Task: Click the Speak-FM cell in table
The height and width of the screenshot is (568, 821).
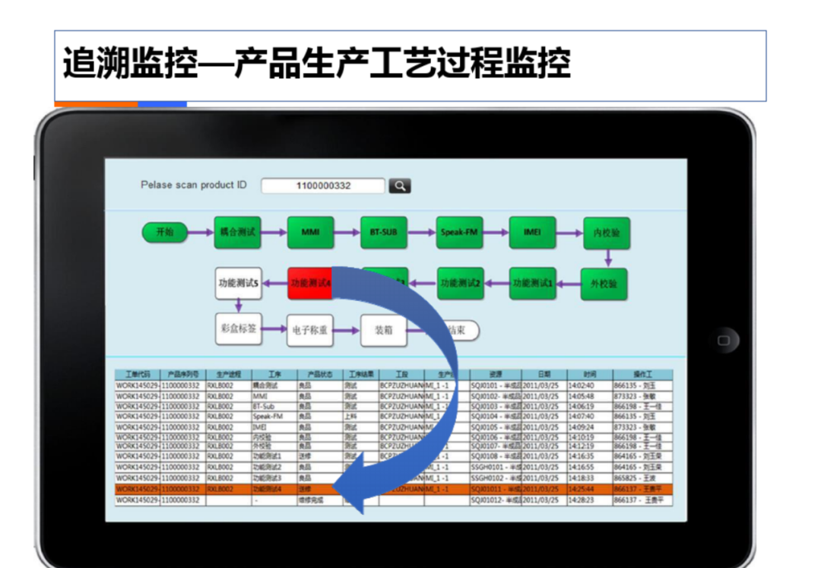Action: point(274,417)
